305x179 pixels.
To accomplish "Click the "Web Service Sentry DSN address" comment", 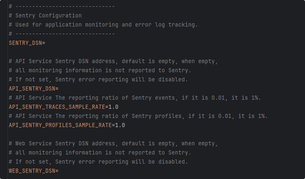I will click(65, 143).
